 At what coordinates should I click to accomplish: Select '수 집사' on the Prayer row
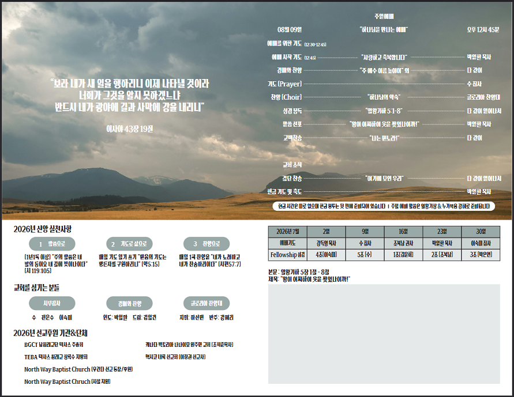474,84
